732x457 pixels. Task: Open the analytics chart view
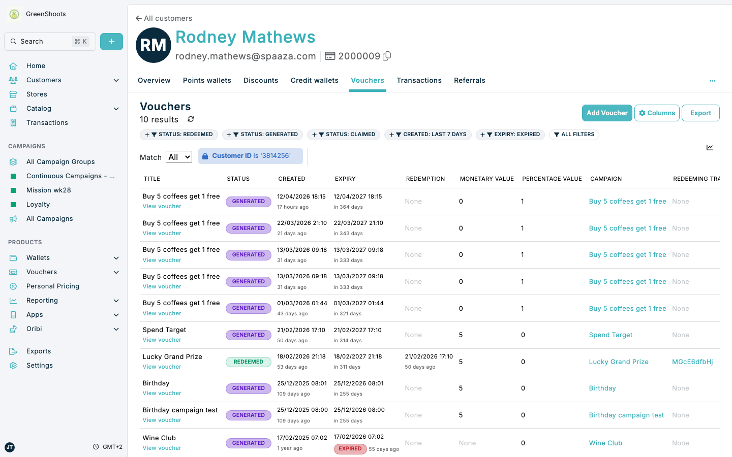(710, 148)
